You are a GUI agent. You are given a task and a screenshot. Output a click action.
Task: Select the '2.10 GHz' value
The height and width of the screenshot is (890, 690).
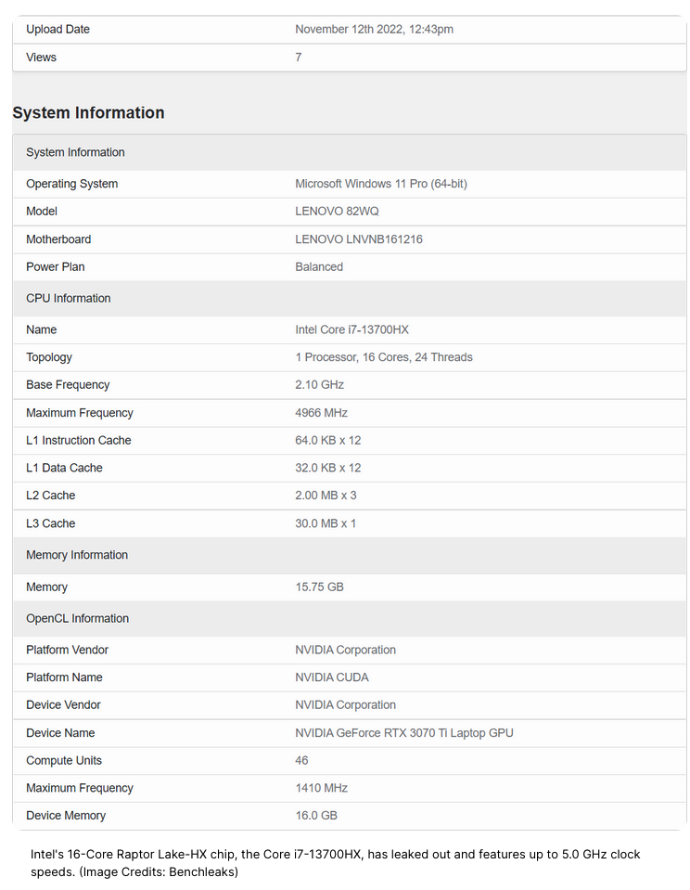[x=319, y=385]
